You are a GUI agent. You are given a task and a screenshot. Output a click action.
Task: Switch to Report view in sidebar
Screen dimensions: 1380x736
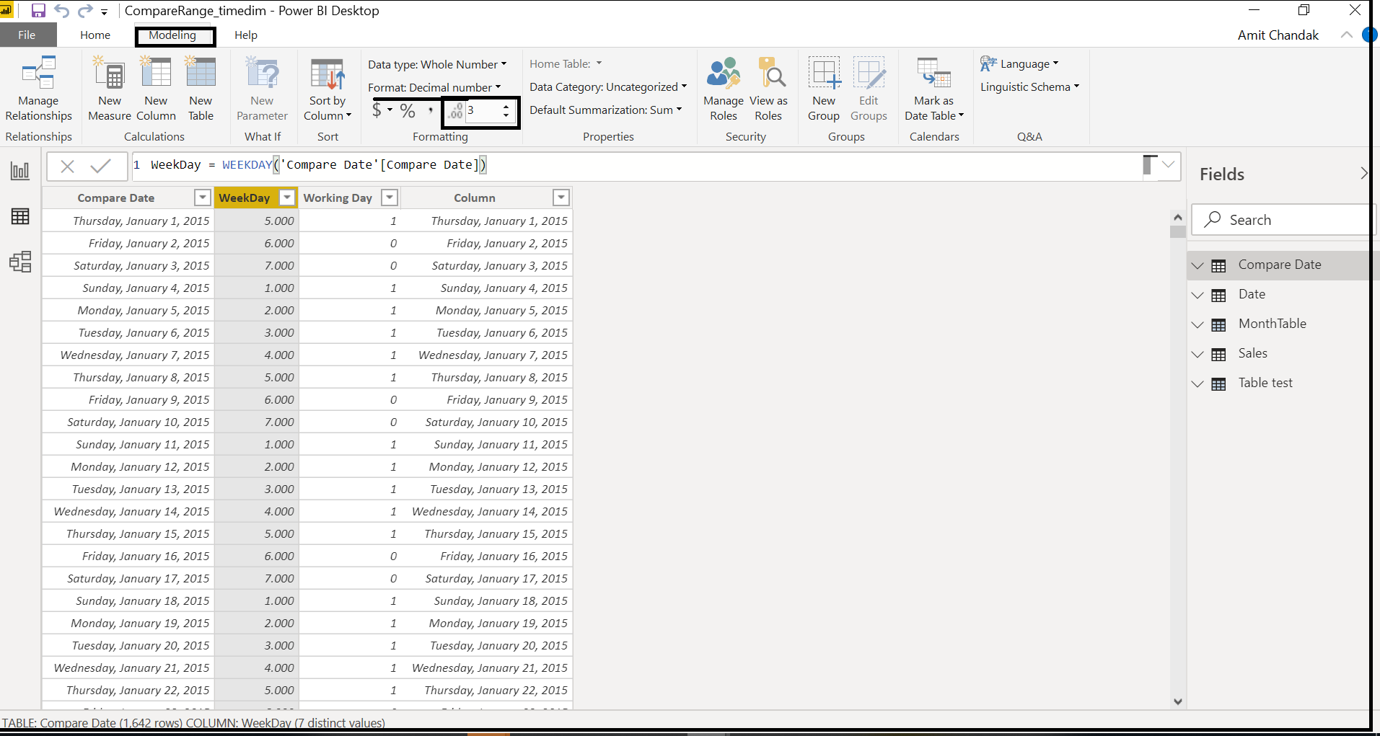pos(20,171)
